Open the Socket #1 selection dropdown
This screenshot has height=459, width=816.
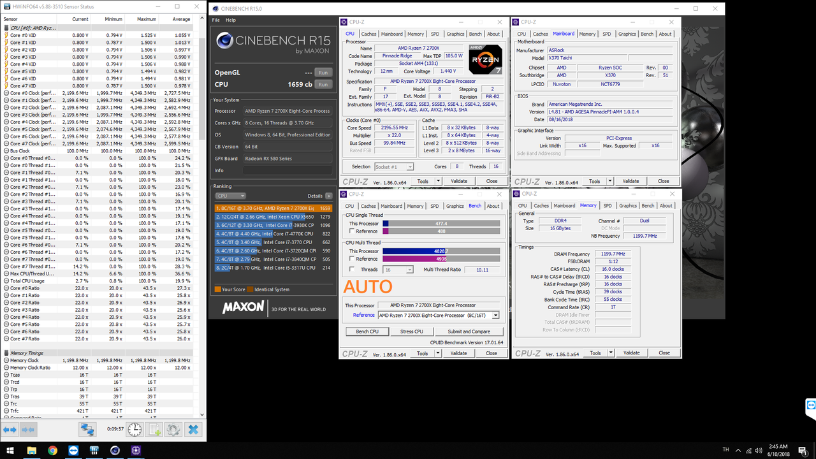coord(394,166)
